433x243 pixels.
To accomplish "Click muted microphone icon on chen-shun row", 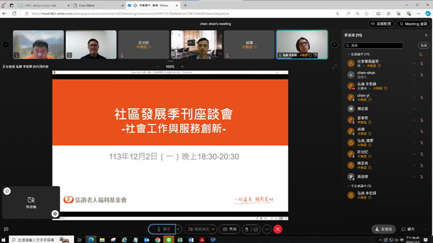I will point(421,75).
